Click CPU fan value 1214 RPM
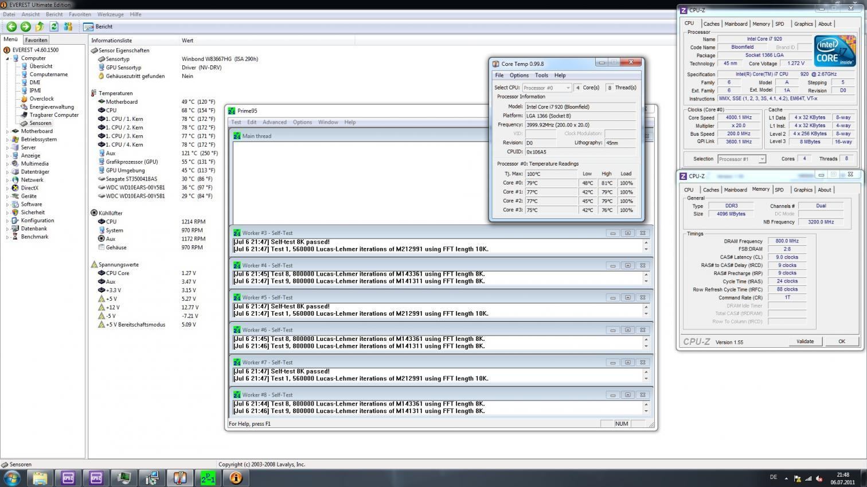 [x=193, y=222]
